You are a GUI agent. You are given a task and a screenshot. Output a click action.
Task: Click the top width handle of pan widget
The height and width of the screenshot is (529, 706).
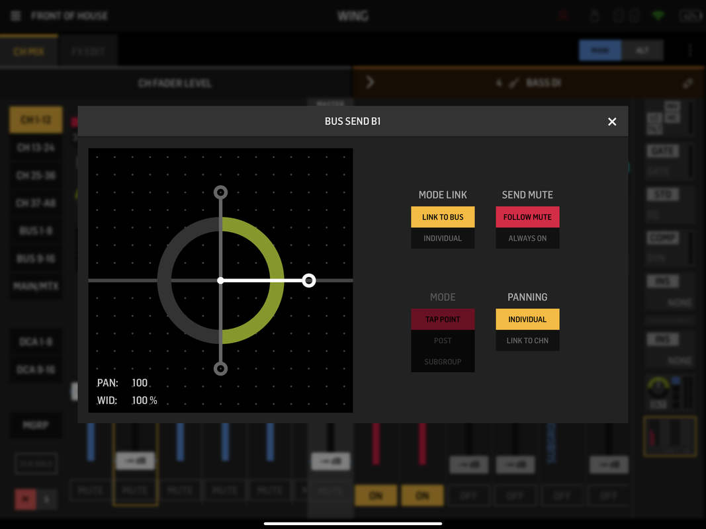click(220, 192)
